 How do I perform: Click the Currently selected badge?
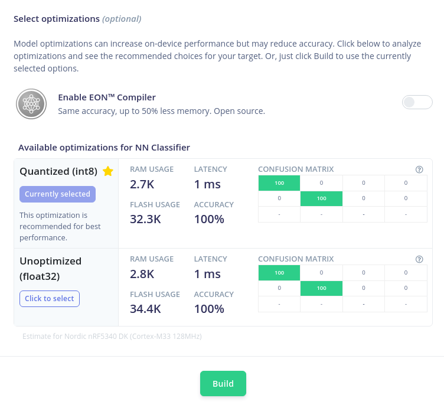pos(57,194)
